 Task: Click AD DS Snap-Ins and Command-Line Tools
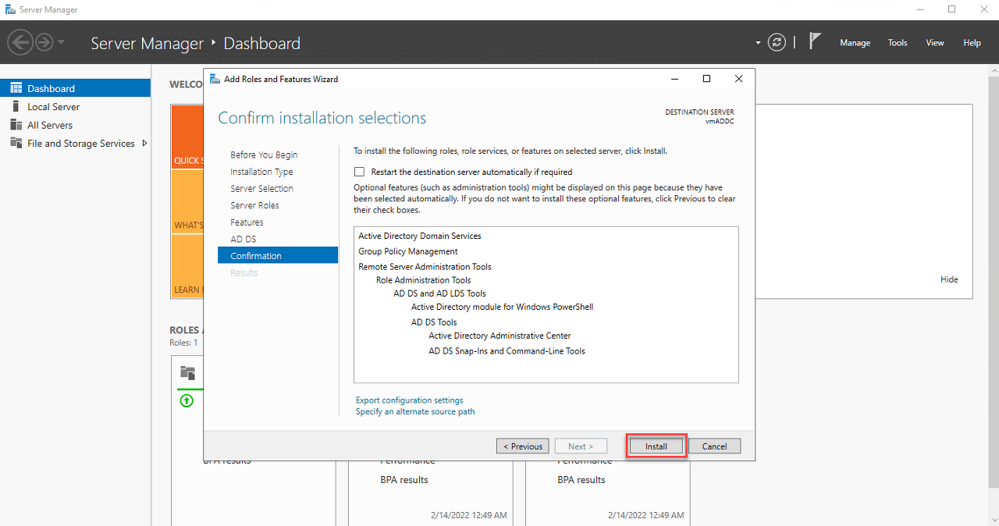(x=507, y=351)
